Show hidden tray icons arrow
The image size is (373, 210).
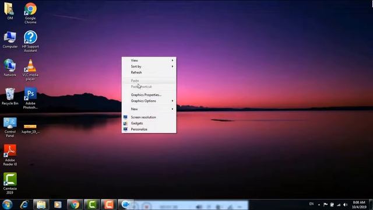coord(319,205)
